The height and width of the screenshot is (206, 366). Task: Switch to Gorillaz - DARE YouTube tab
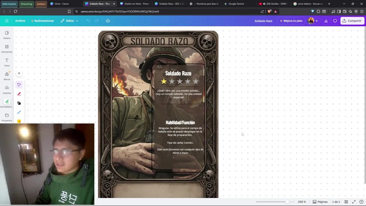(274, 4)
